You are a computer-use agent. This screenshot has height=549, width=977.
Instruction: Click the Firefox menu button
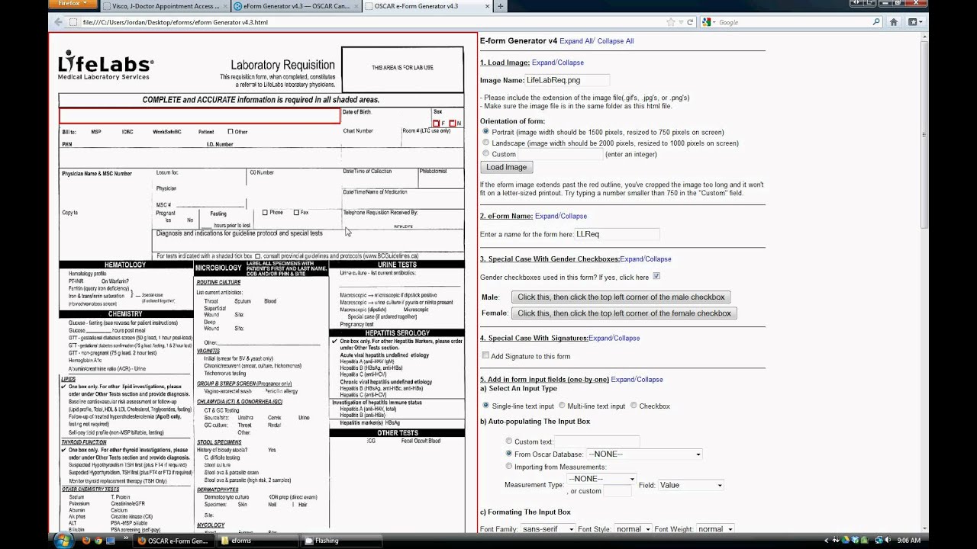pos(73,3)
